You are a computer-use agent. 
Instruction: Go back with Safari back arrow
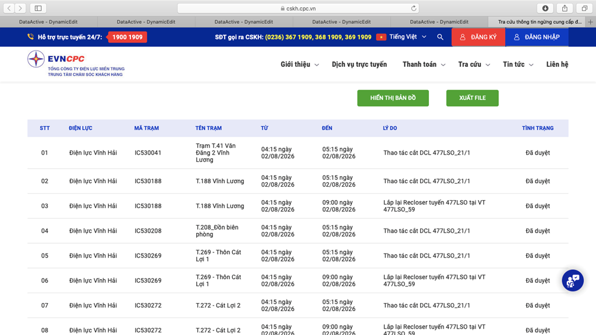tap(9, 8)
